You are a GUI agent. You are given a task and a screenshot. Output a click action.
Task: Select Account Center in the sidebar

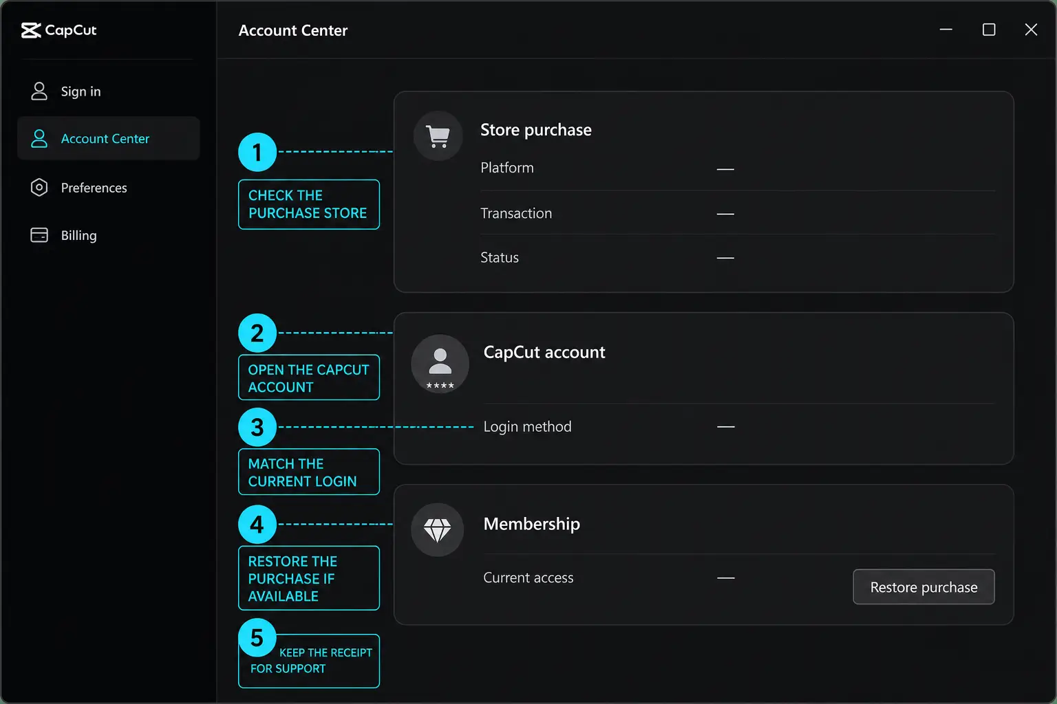tap(109, 139)
